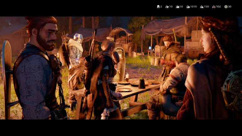Click the resource icon beside the second 10
Viewport: 242px width, 136px height.
click(x=178, y=7)
